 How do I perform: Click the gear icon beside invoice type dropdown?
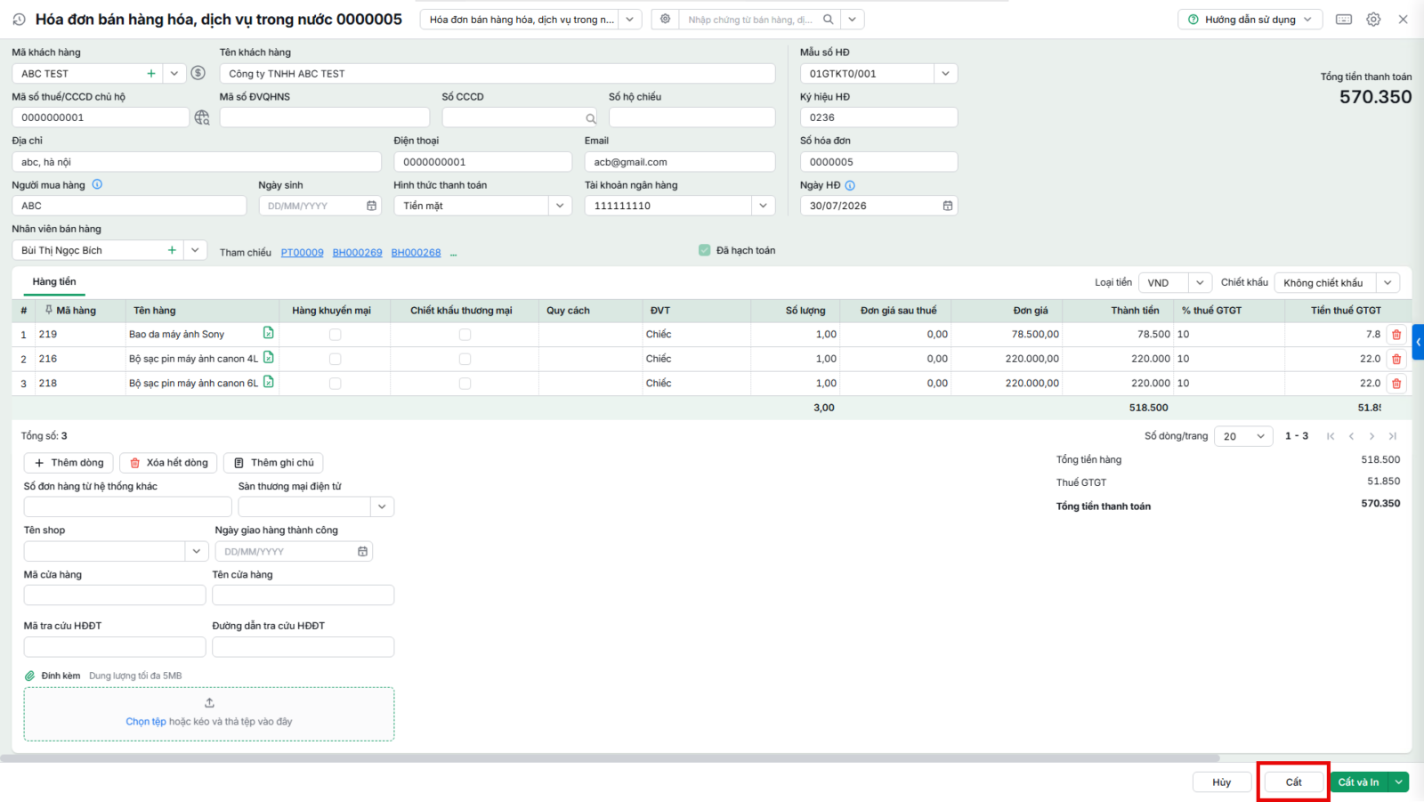pyautogui.click(x=665, y=19)
